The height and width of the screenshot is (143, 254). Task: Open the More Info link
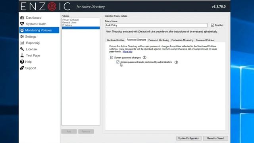coord(127,52)
